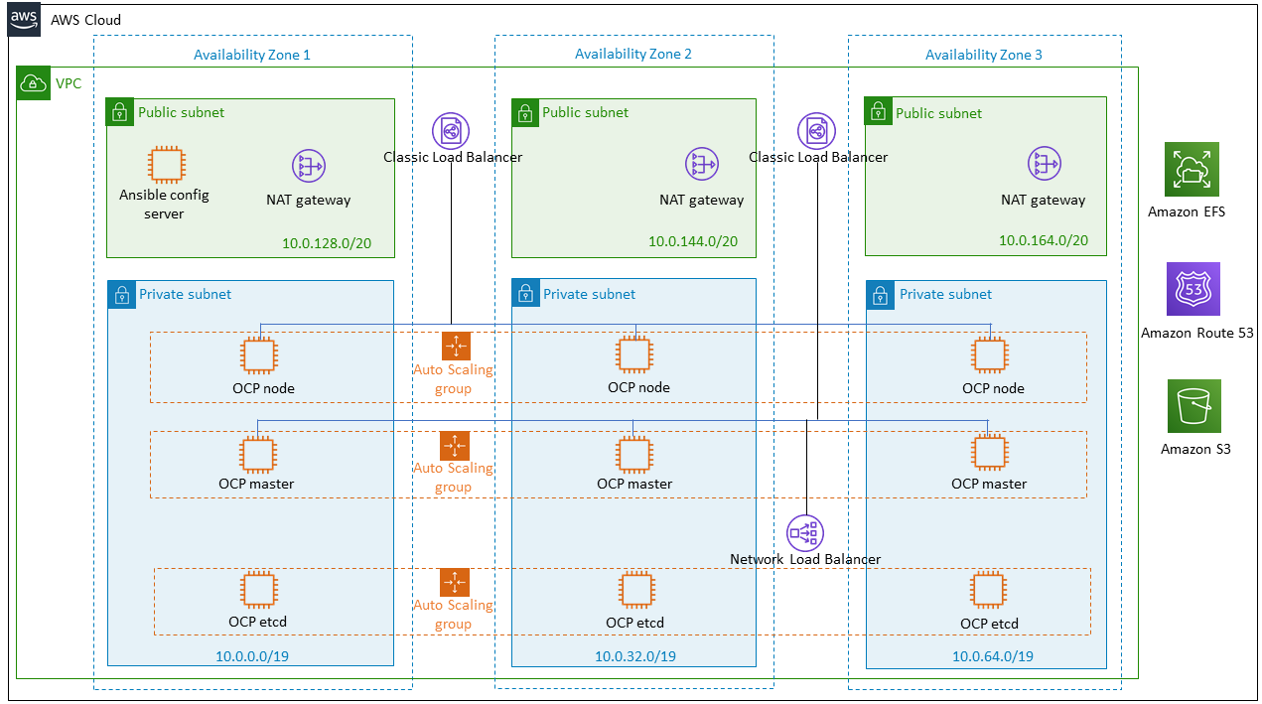
Task: Select the Availability Zone 2 label
Action: (633, 54)
